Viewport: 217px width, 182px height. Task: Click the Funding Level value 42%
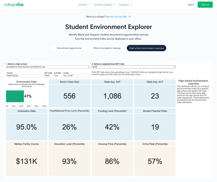coord(112,127)
